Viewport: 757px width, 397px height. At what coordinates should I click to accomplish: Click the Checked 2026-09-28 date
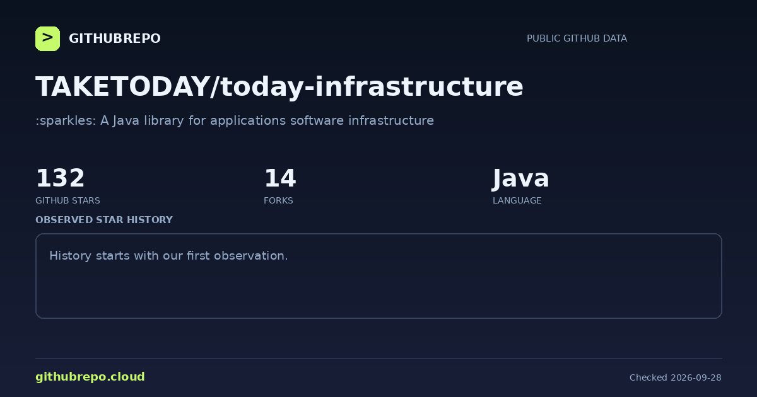676,377
